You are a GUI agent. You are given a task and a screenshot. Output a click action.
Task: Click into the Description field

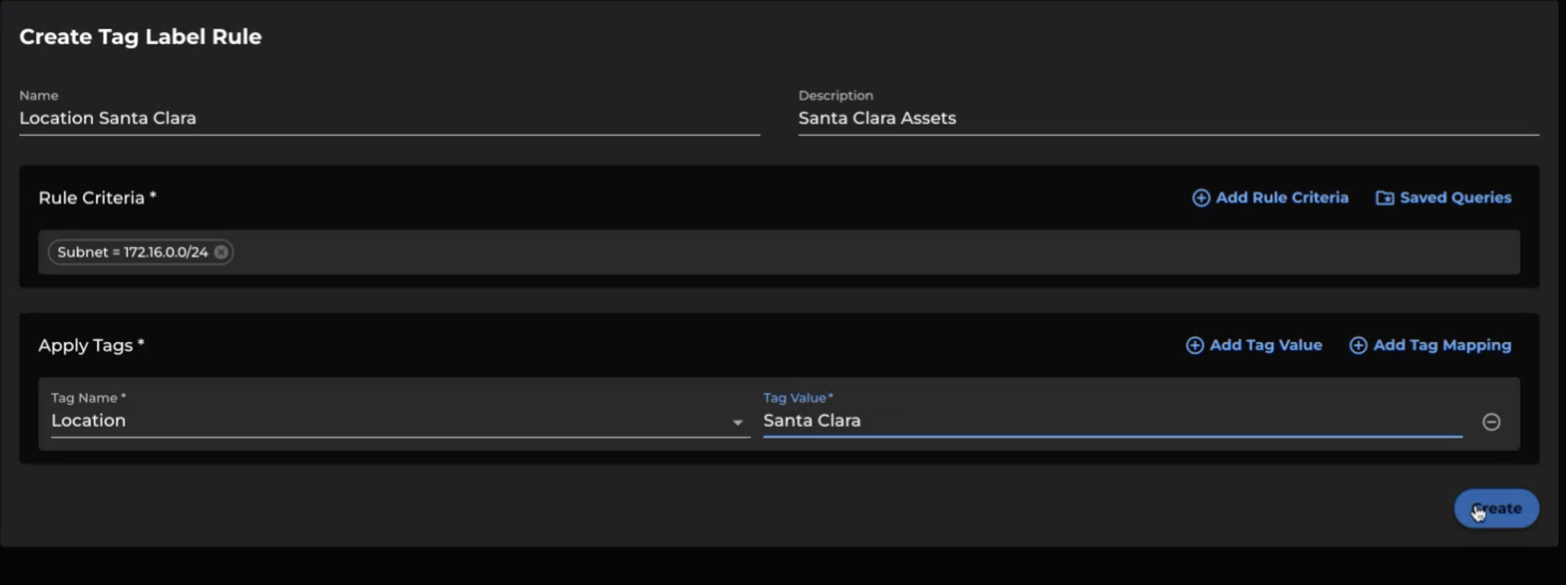[1167, 118]
